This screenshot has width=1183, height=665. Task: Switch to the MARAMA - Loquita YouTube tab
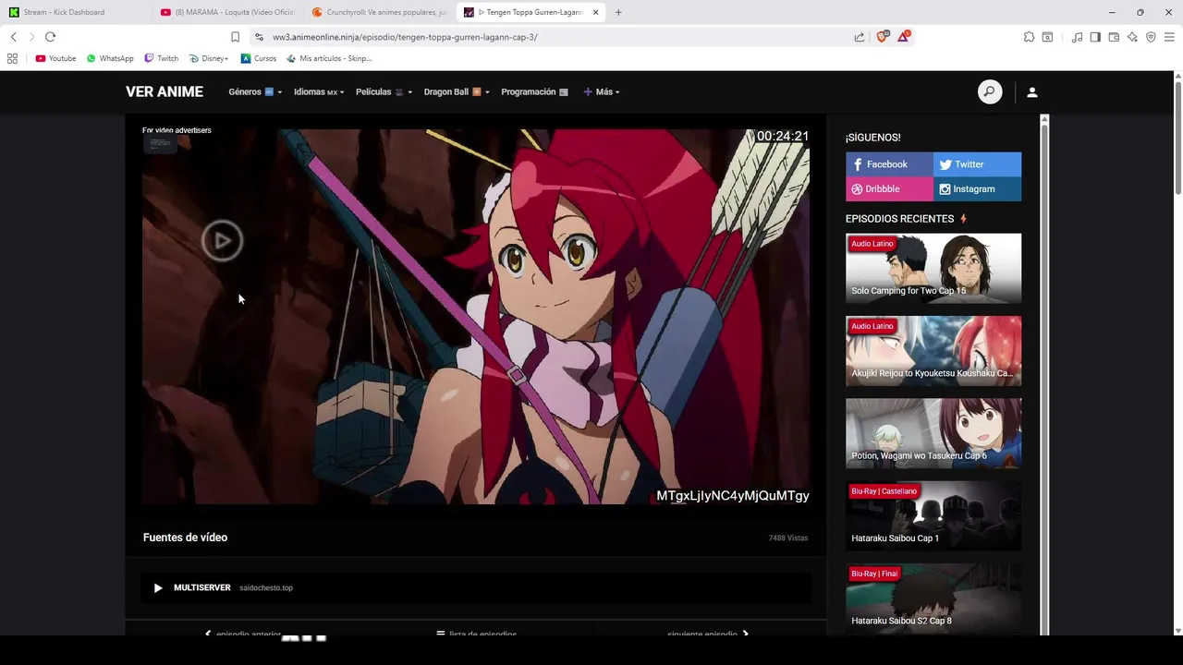226,12
